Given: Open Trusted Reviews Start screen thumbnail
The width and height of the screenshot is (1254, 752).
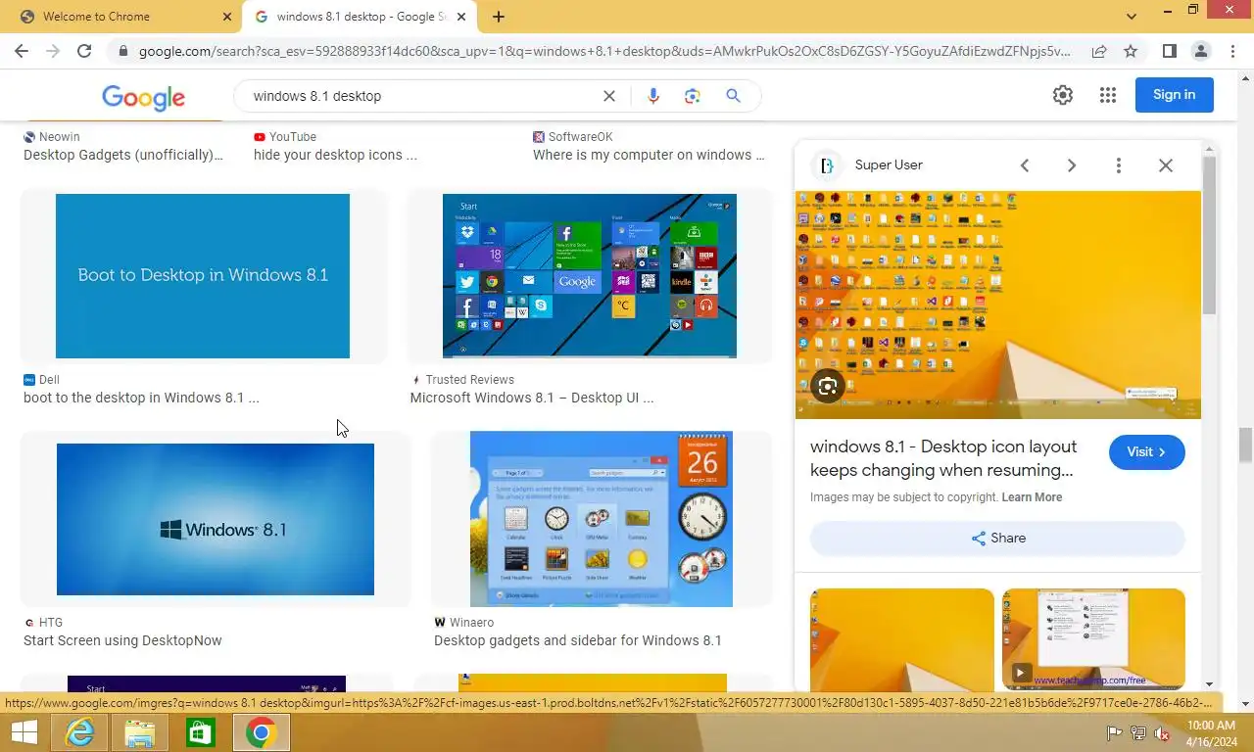Looking at the screenshot, I should 590,276.
